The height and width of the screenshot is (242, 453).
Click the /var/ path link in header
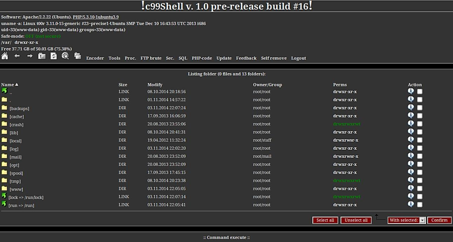[x=6, y=42]
